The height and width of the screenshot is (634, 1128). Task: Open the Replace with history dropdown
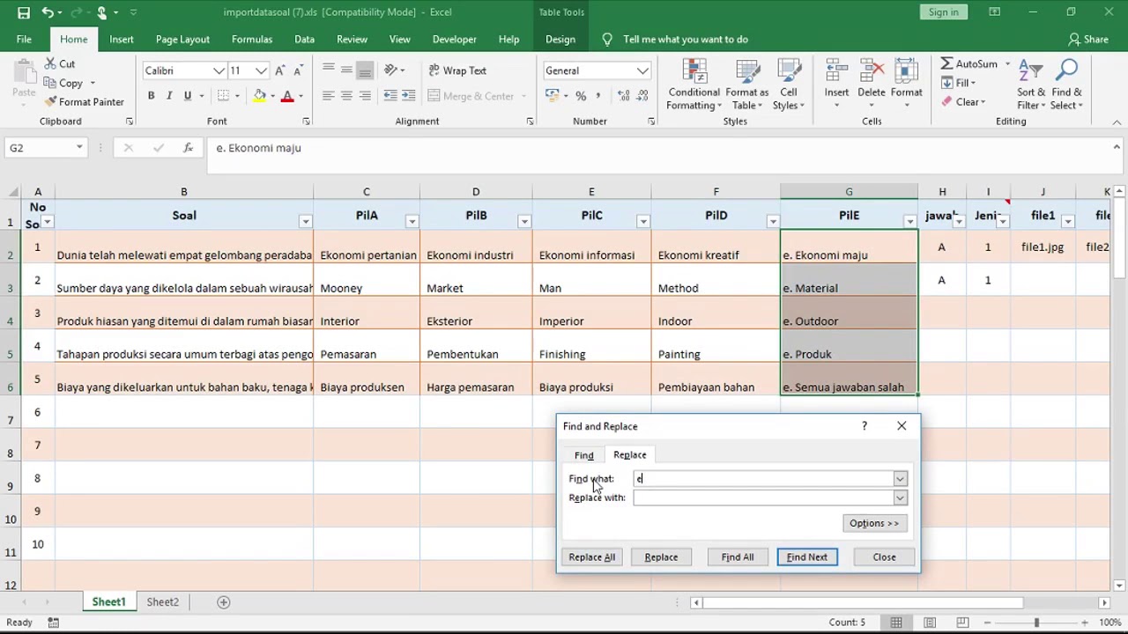[x=900, y=498]
